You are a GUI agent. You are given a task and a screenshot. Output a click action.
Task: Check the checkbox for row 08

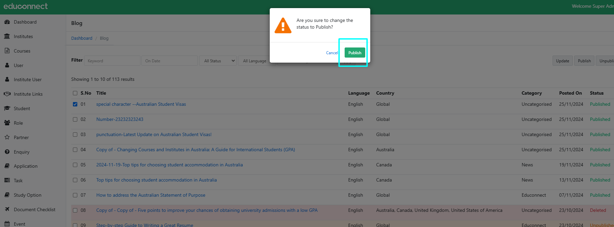point(75,210)
